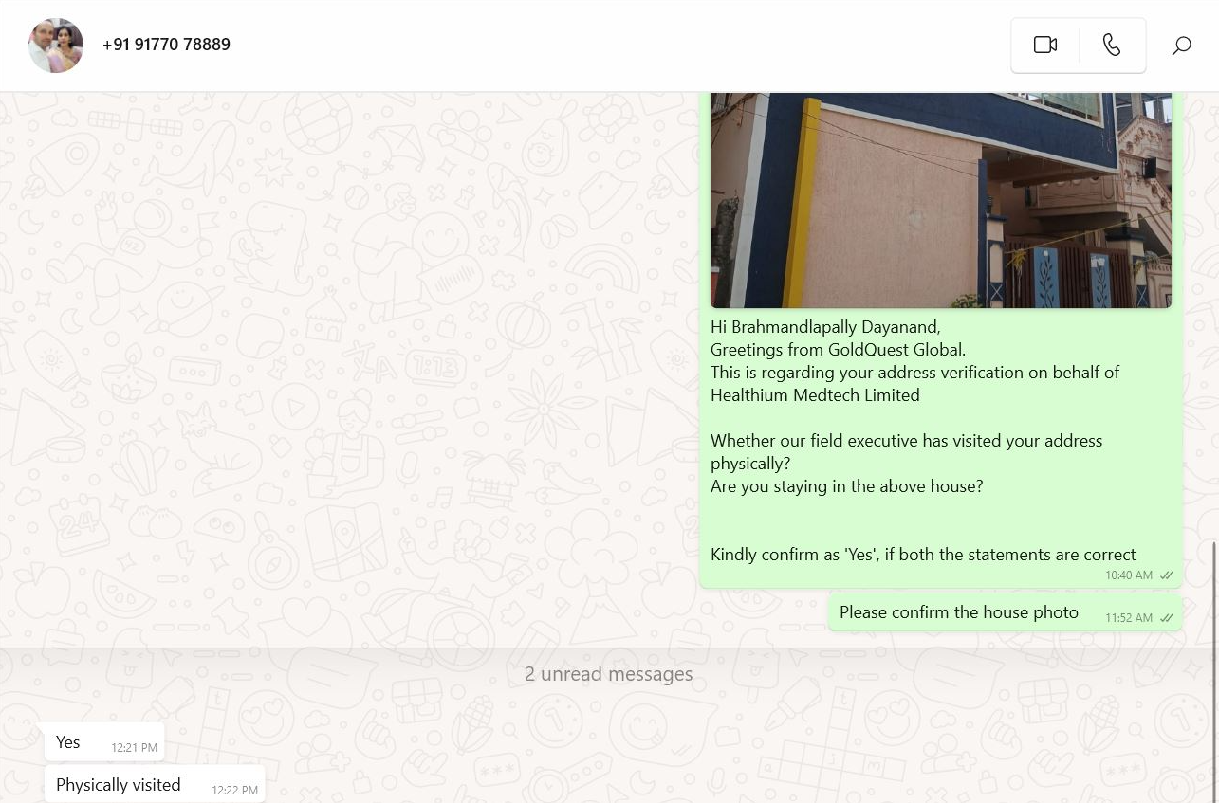Viewport: 1219px width, 803px height.
Task: Open contact info for +91 91770 78889
Action: pyautogui.click(x=166, y=45)
